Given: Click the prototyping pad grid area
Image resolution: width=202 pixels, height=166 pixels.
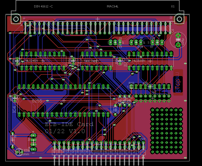Looking at the screenshot, I should pos(167,130).
